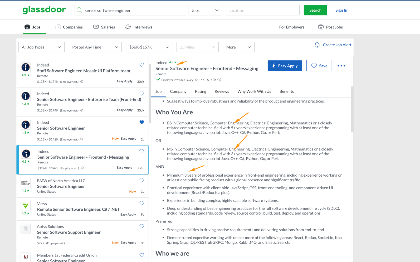420x262 pixels.
Task: Click the job description scrollbar
Action: point(352,109)
